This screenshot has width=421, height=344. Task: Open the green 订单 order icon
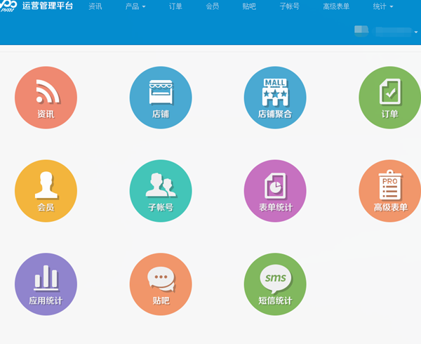389,98
